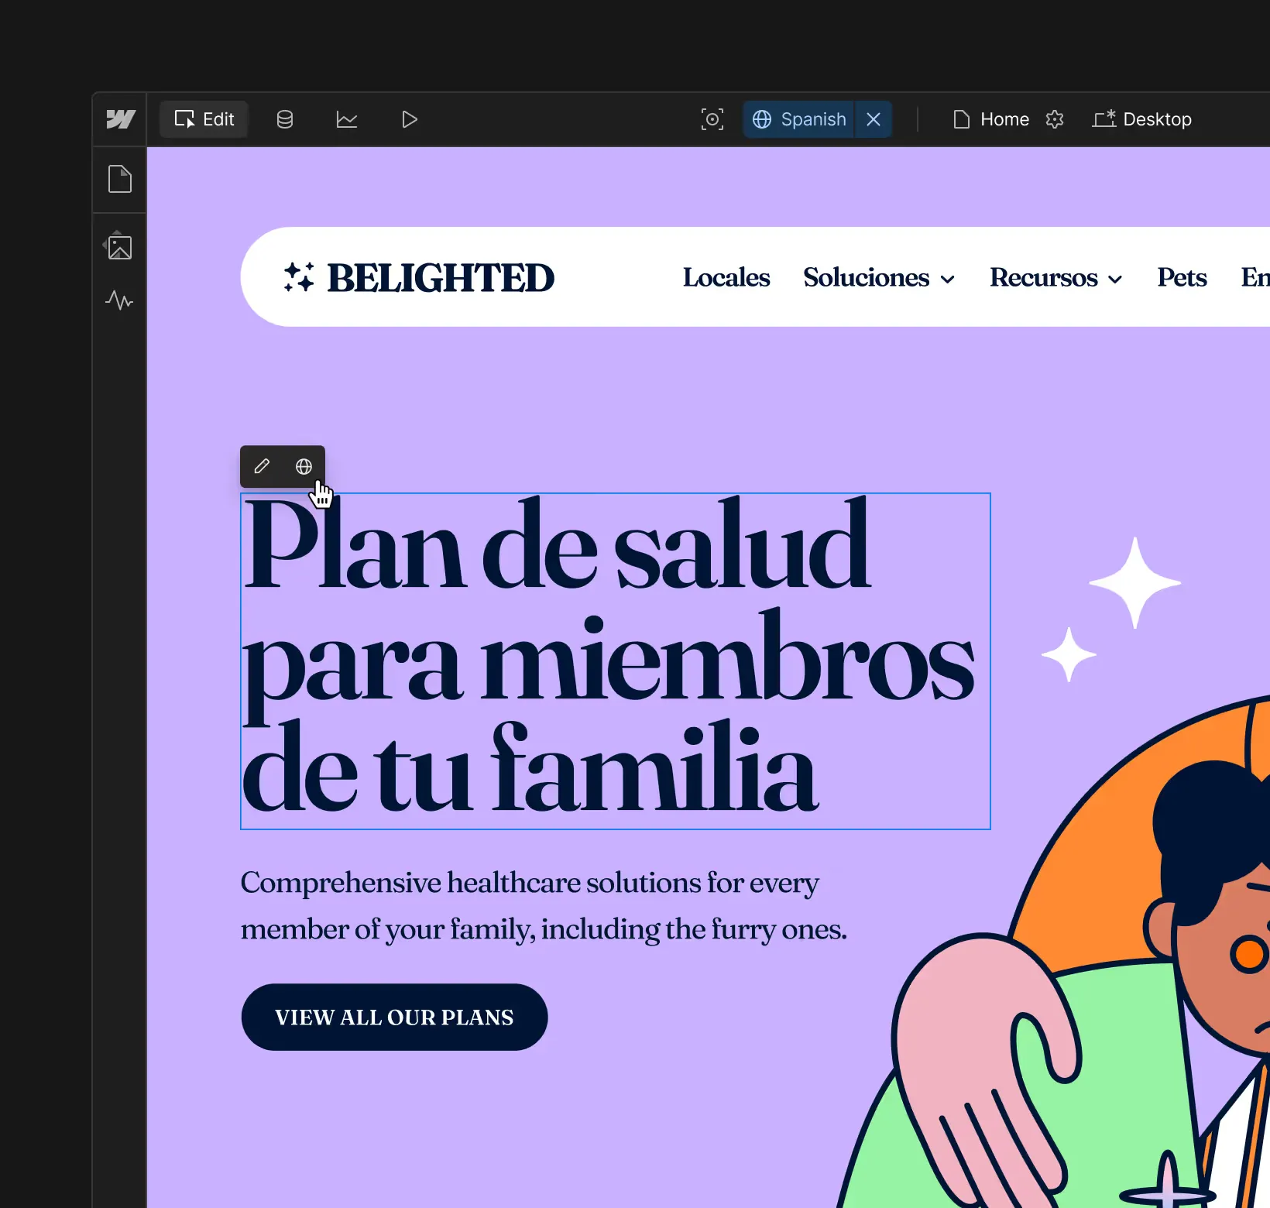Edit headline using the pencil icon

coord(261,466)
